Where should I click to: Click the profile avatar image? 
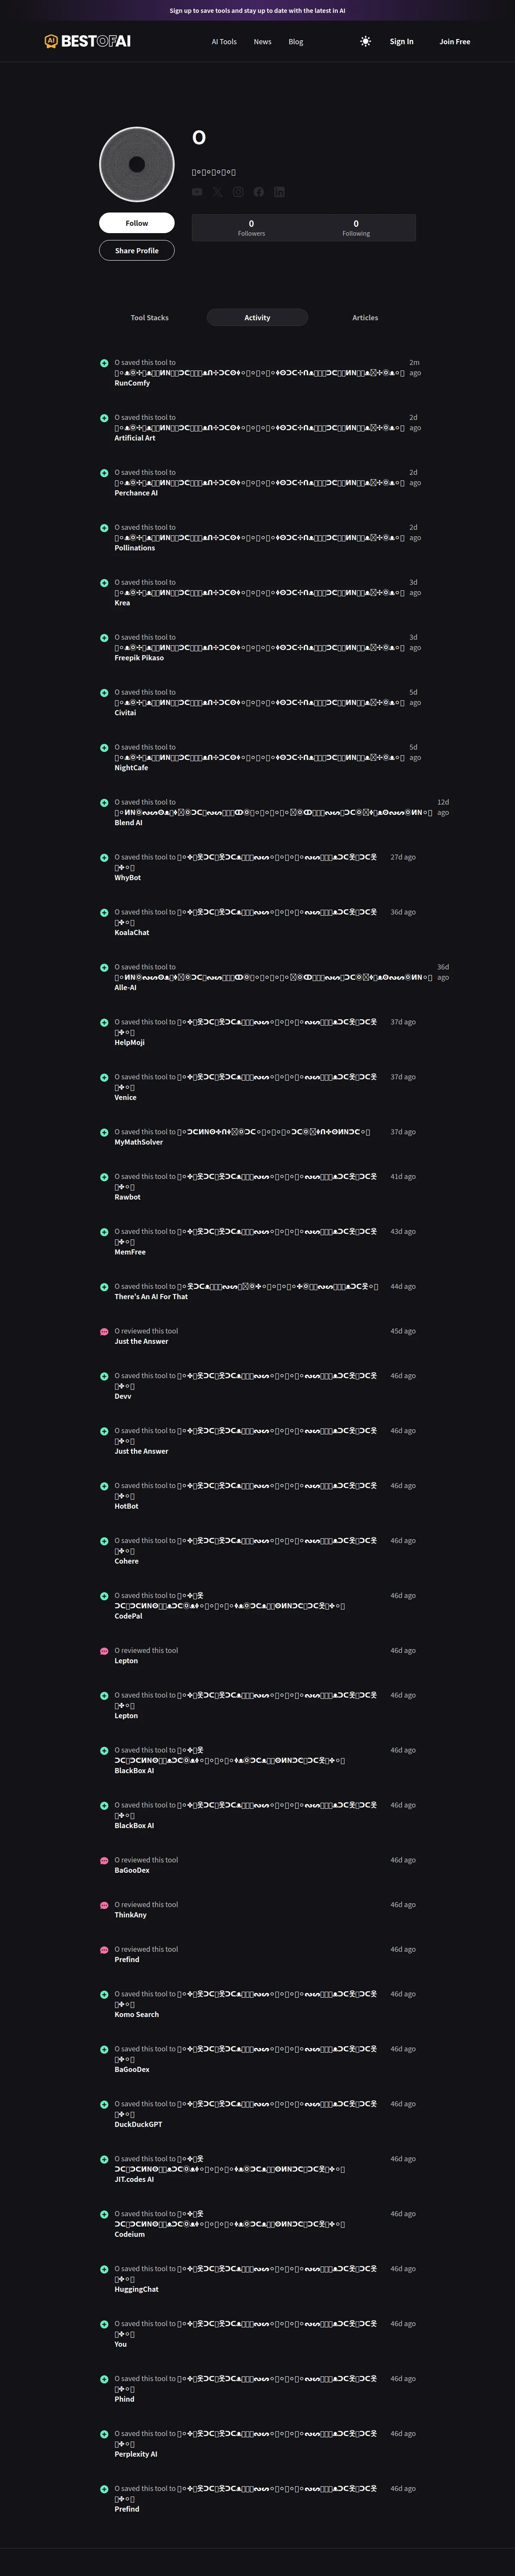pyautogui.click(x=137, y=165)
